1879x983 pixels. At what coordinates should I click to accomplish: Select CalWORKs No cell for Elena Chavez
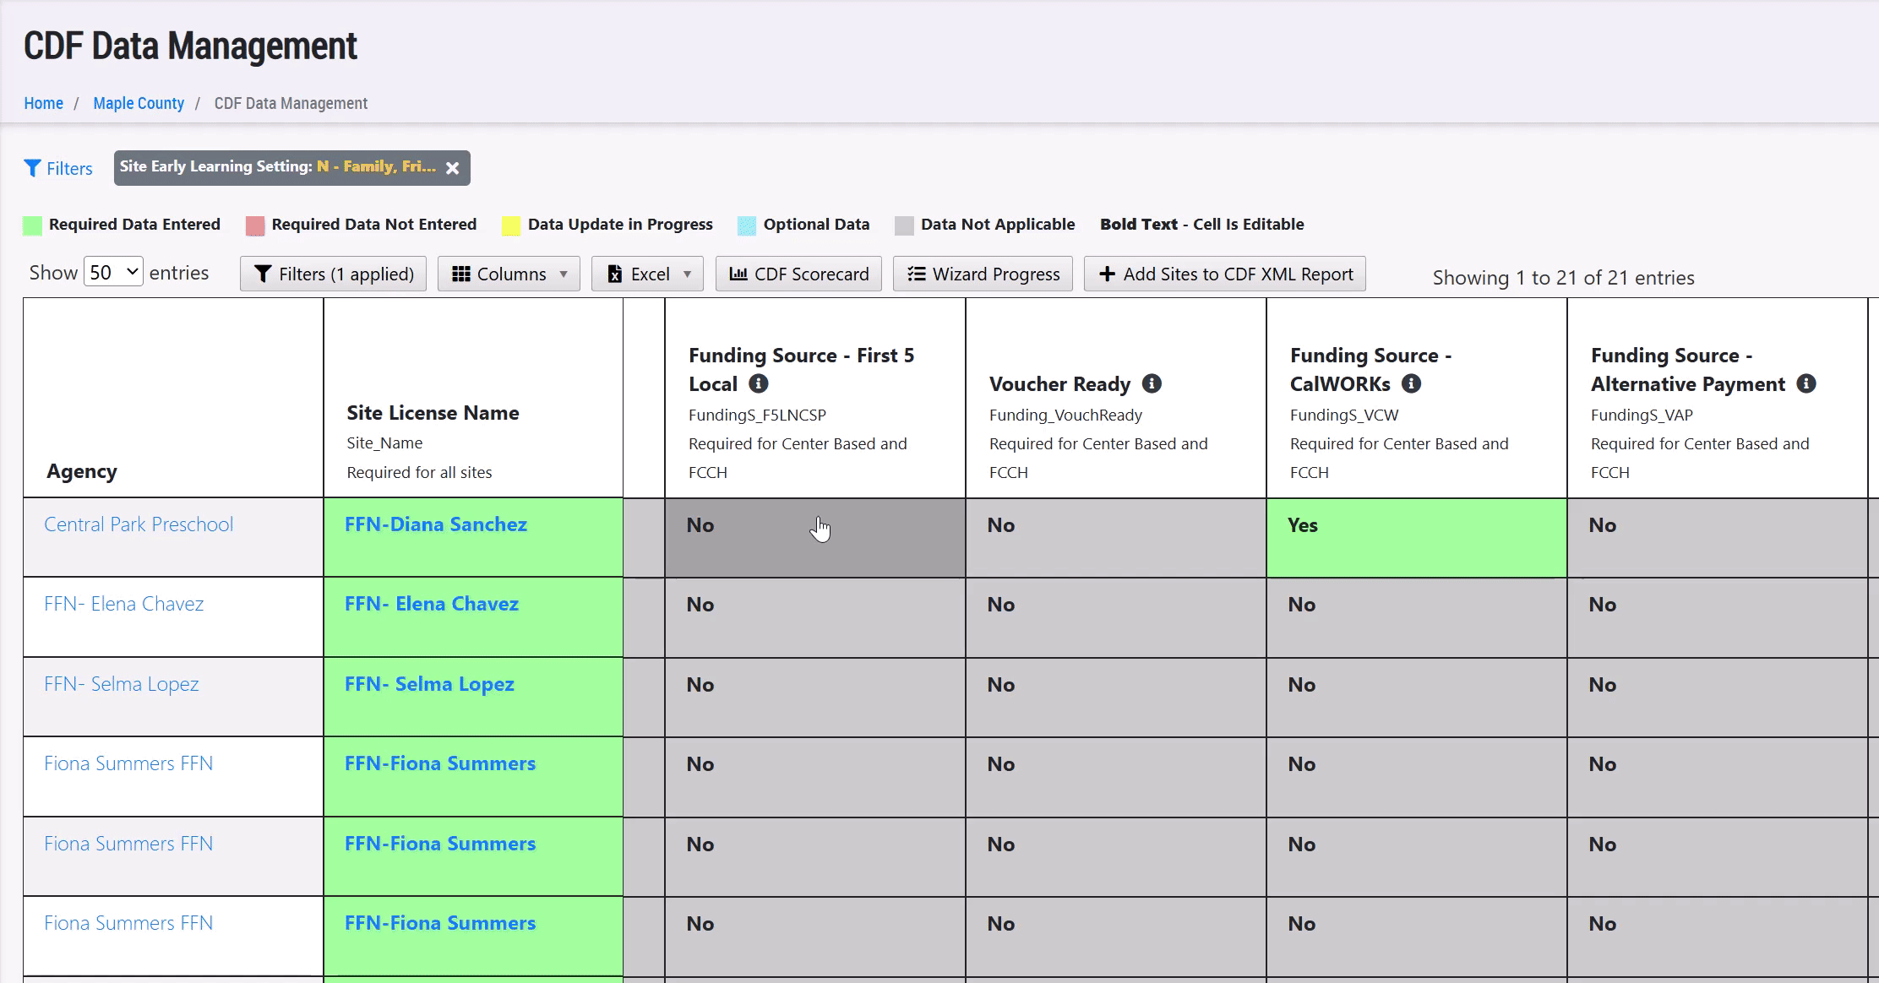click(x=1417, y=617)
